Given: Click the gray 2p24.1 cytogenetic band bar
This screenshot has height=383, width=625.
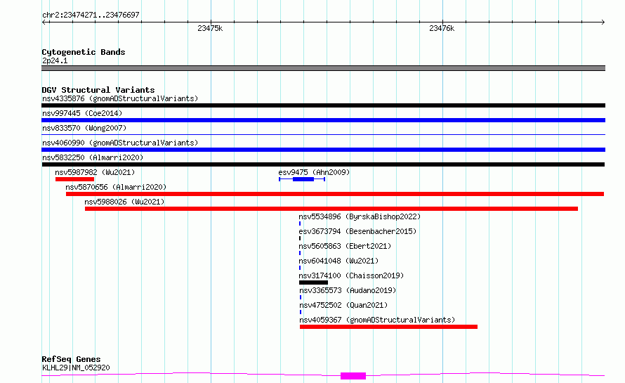Looking at the screenshot, I should click(x=323, y=68).
